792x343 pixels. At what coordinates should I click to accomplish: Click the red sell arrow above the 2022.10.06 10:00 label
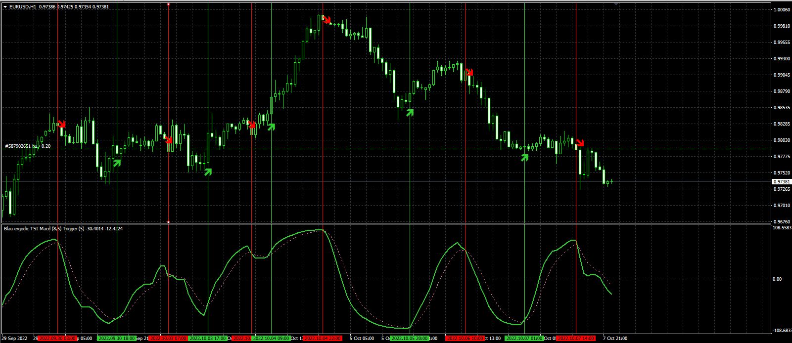tap(468, 72)
